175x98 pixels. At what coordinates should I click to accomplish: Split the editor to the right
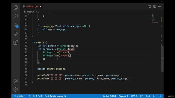point(155,7)
